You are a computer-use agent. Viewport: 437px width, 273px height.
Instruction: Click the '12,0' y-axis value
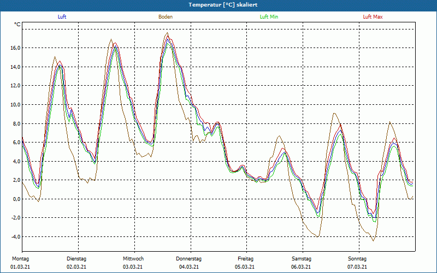point(16,86)
